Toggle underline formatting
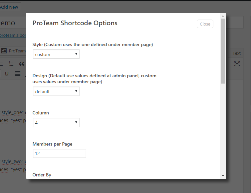The image size is (251, 193). click(x=7, y=74)
